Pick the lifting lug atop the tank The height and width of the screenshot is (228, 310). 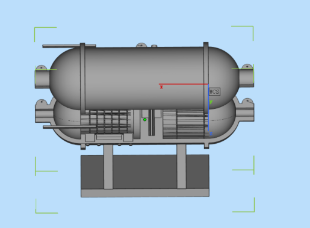141,45
